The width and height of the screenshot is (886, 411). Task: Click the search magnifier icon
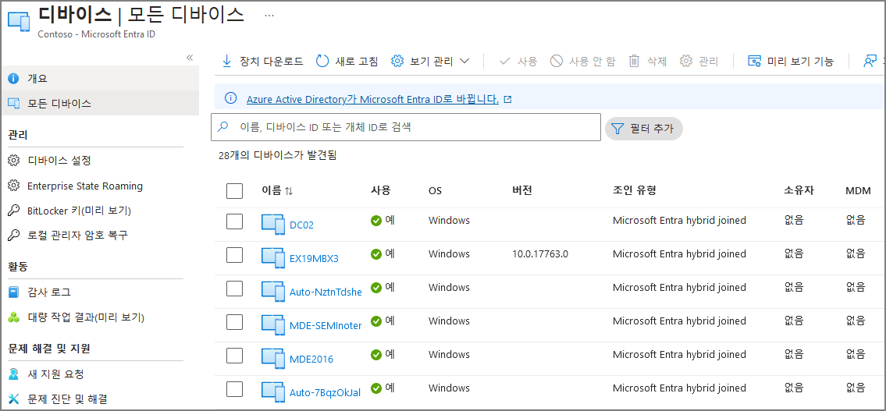pos(224,127)
